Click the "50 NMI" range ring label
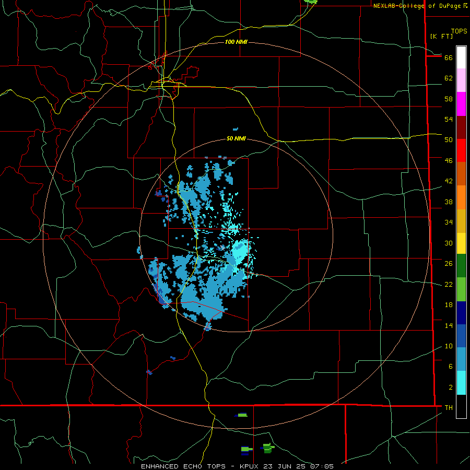The image size is (470, 470). pos(236,138)
